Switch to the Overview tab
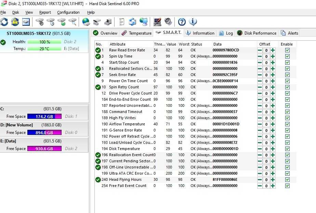Screen dimensions: 316x213 coord(105,33)
